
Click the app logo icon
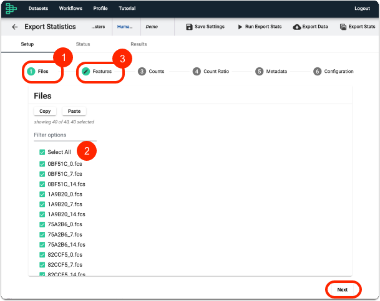[11, 9]
